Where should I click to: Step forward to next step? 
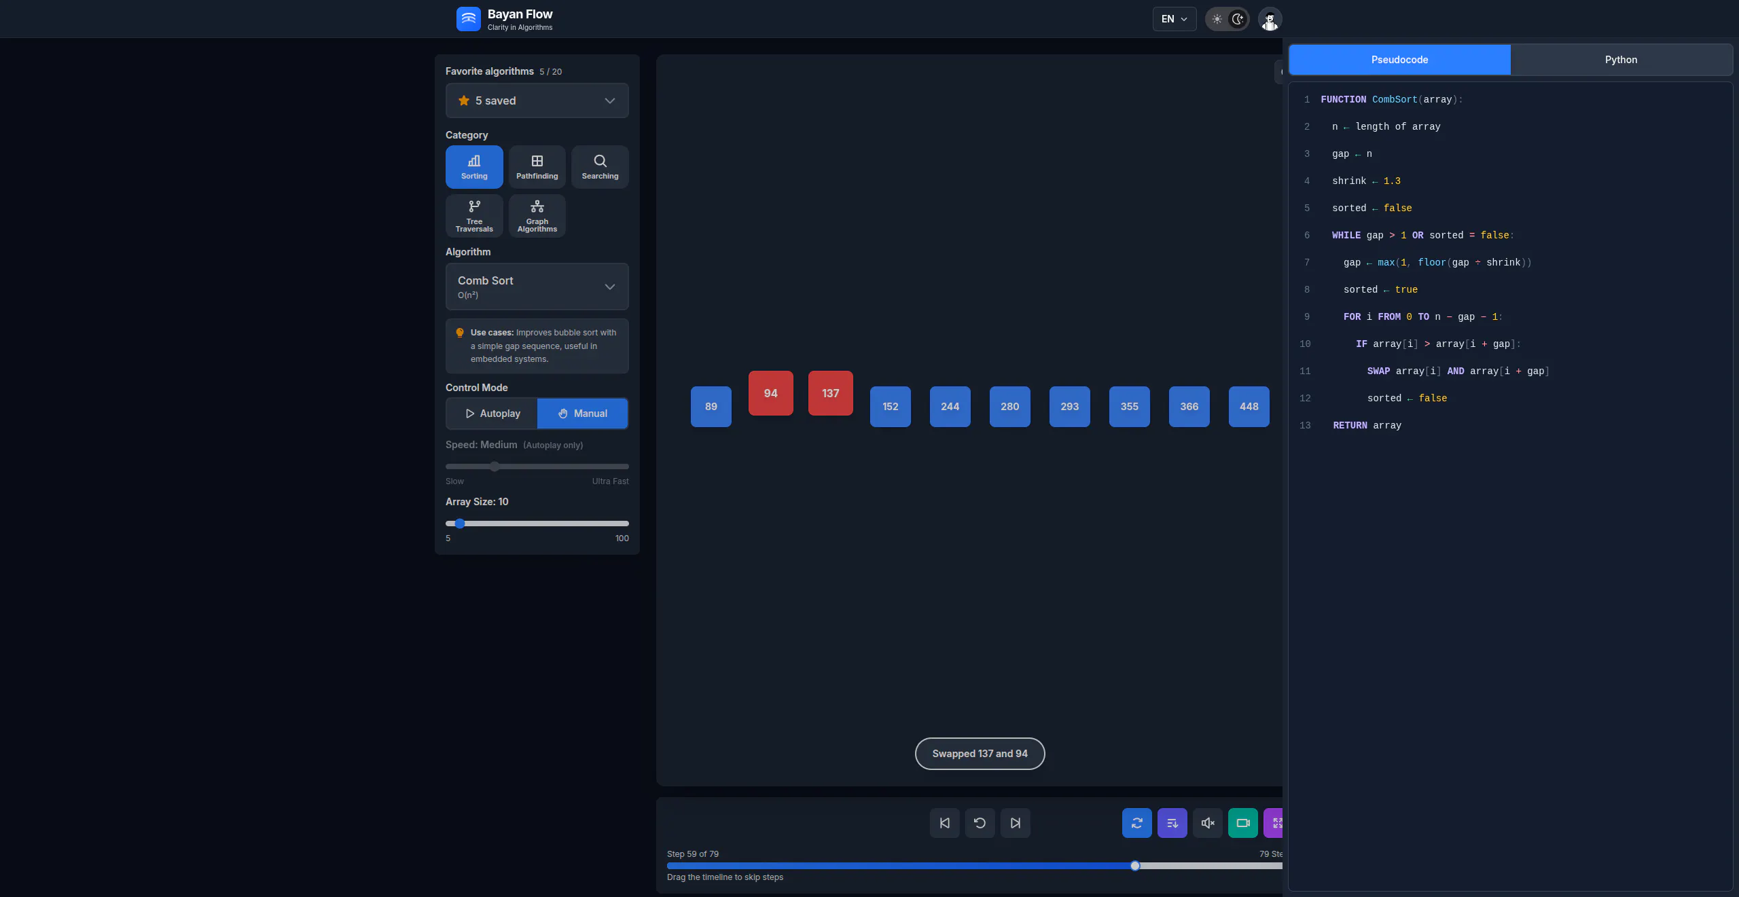(1015, 823)
